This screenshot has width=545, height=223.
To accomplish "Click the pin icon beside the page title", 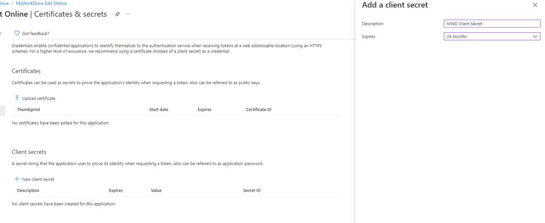I will click(x=118, y=14).
